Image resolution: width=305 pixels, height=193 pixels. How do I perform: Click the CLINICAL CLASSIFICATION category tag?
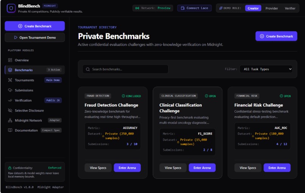pos(179,96)
